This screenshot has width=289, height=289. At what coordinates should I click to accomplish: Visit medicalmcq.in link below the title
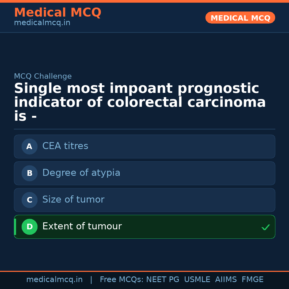point(42,23)
